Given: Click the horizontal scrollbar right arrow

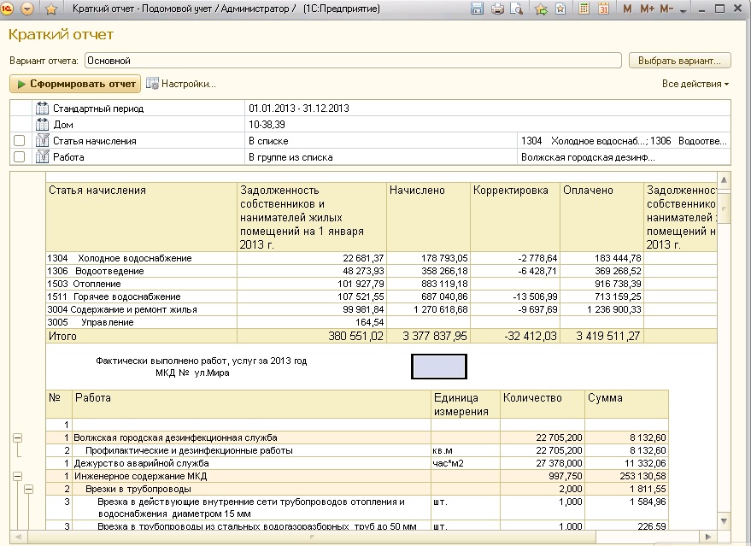Looking at the screenshot, I should tap(708, 537).
